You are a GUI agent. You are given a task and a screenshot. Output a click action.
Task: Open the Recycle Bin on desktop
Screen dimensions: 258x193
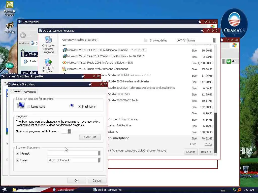click(246, 171)
